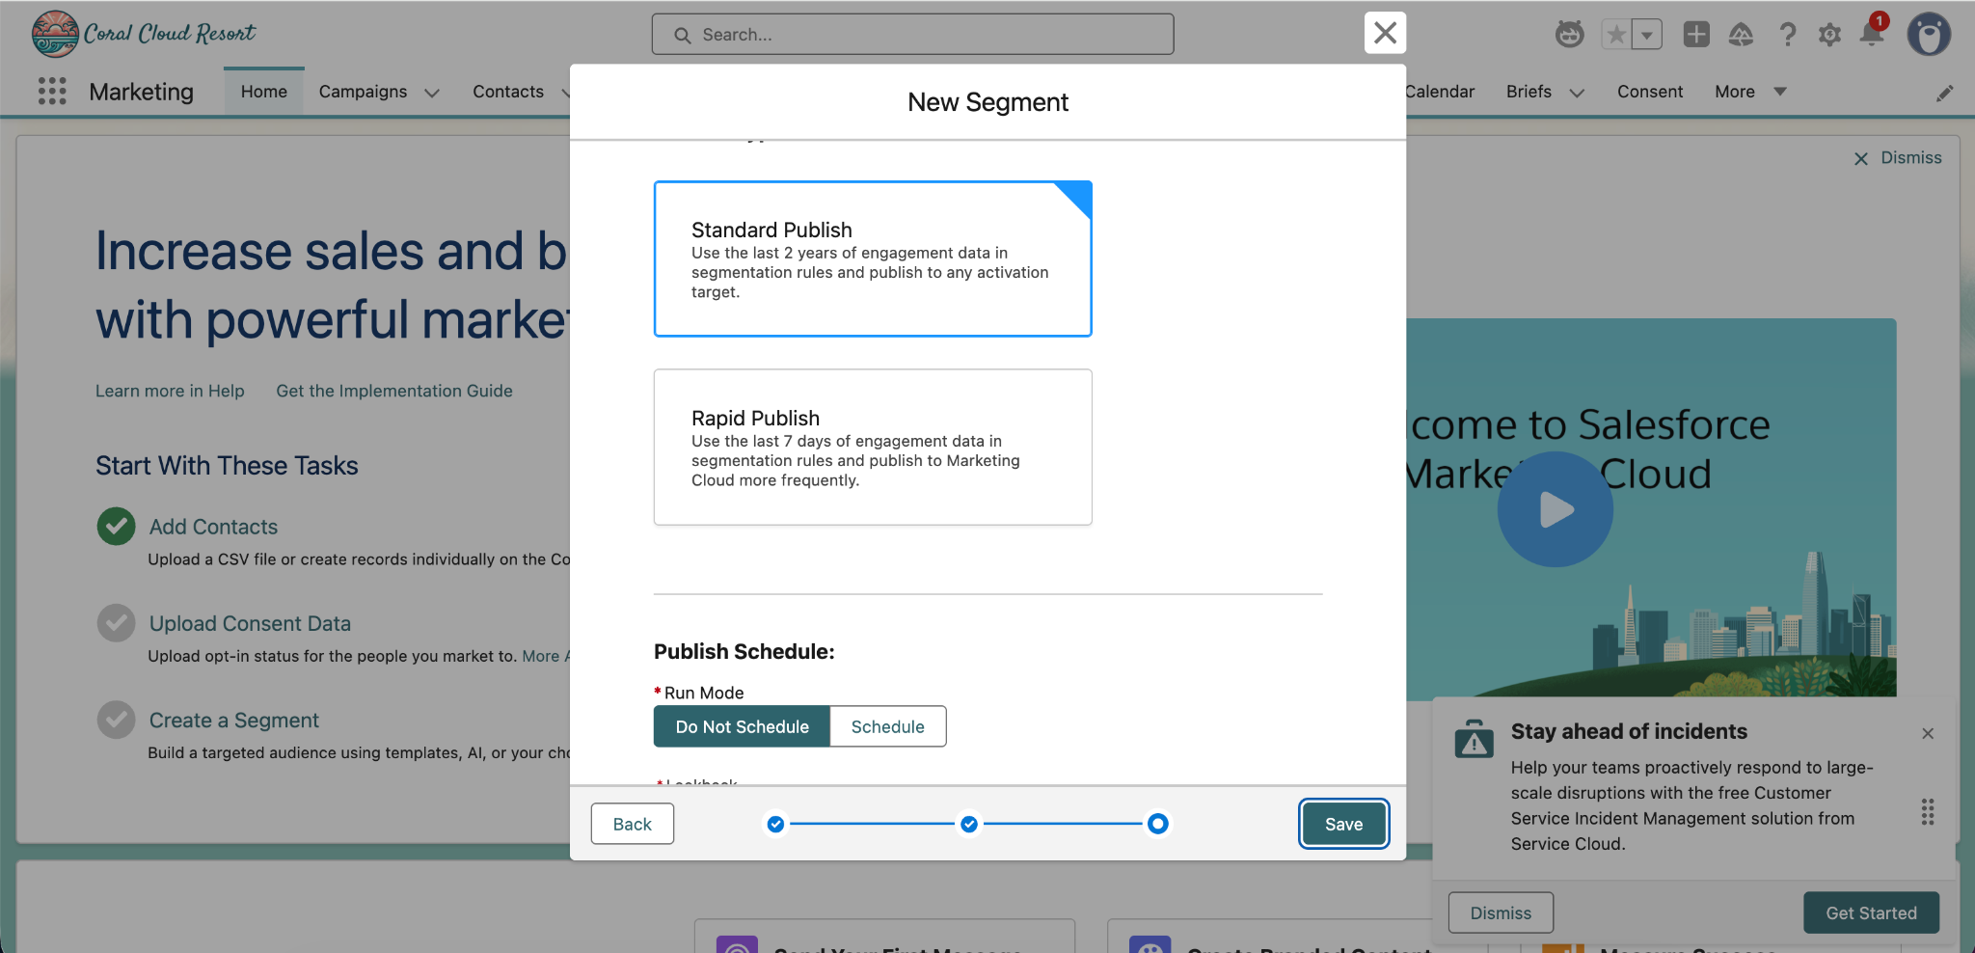Click the popup drag handle dots

click(1928, 811)
